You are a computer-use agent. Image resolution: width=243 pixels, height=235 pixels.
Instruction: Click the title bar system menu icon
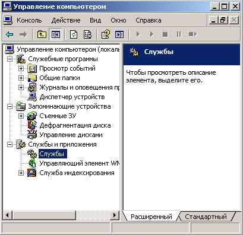click(x=7, y=7)
